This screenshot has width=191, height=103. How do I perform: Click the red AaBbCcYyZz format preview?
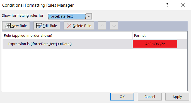pos(155,44)
